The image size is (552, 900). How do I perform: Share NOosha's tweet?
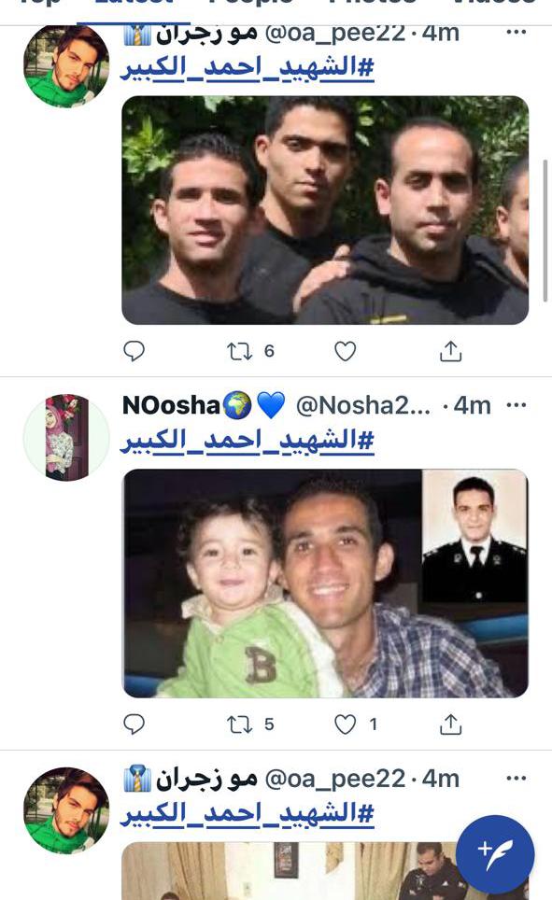coord(451,724)
